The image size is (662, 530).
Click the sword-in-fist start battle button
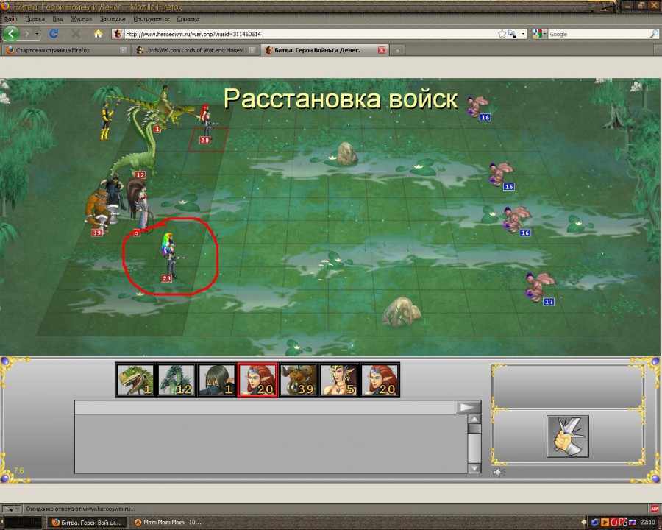(x=568, y=436)
